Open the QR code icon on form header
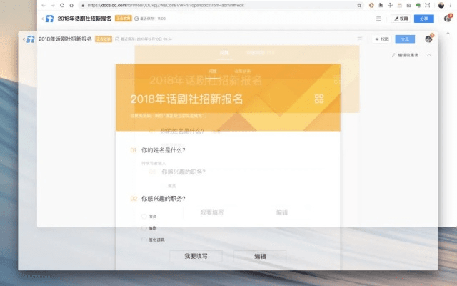Image resolution: width=457 pixels, height=286 pixels. coord(319,99)
